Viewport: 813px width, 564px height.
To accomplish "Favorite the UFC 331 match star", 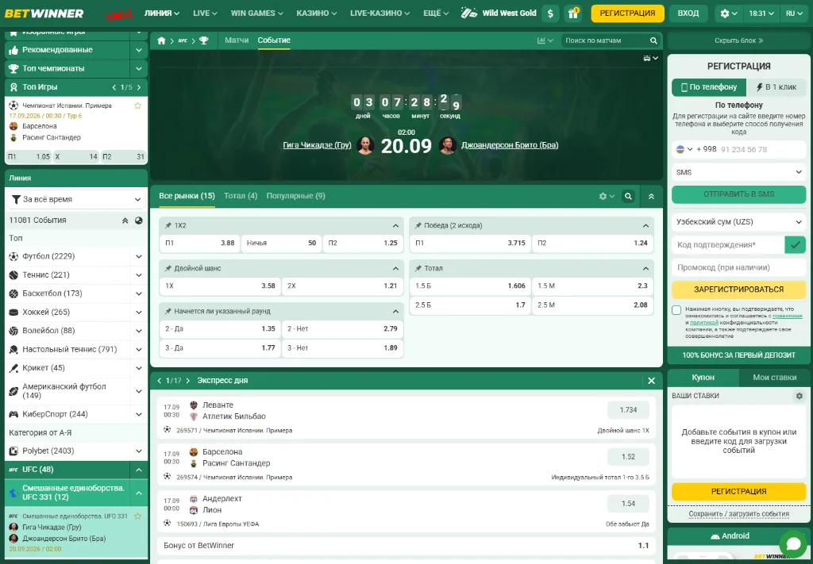I will 137,516.
